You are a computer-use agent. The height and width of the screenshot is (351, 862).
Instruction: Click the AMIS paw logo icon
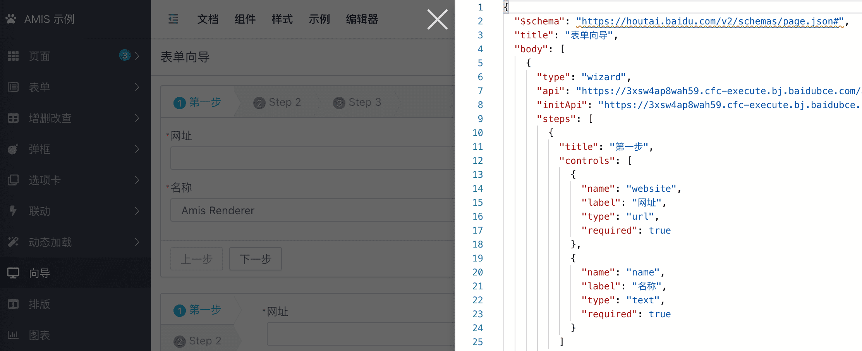point(11,19)
